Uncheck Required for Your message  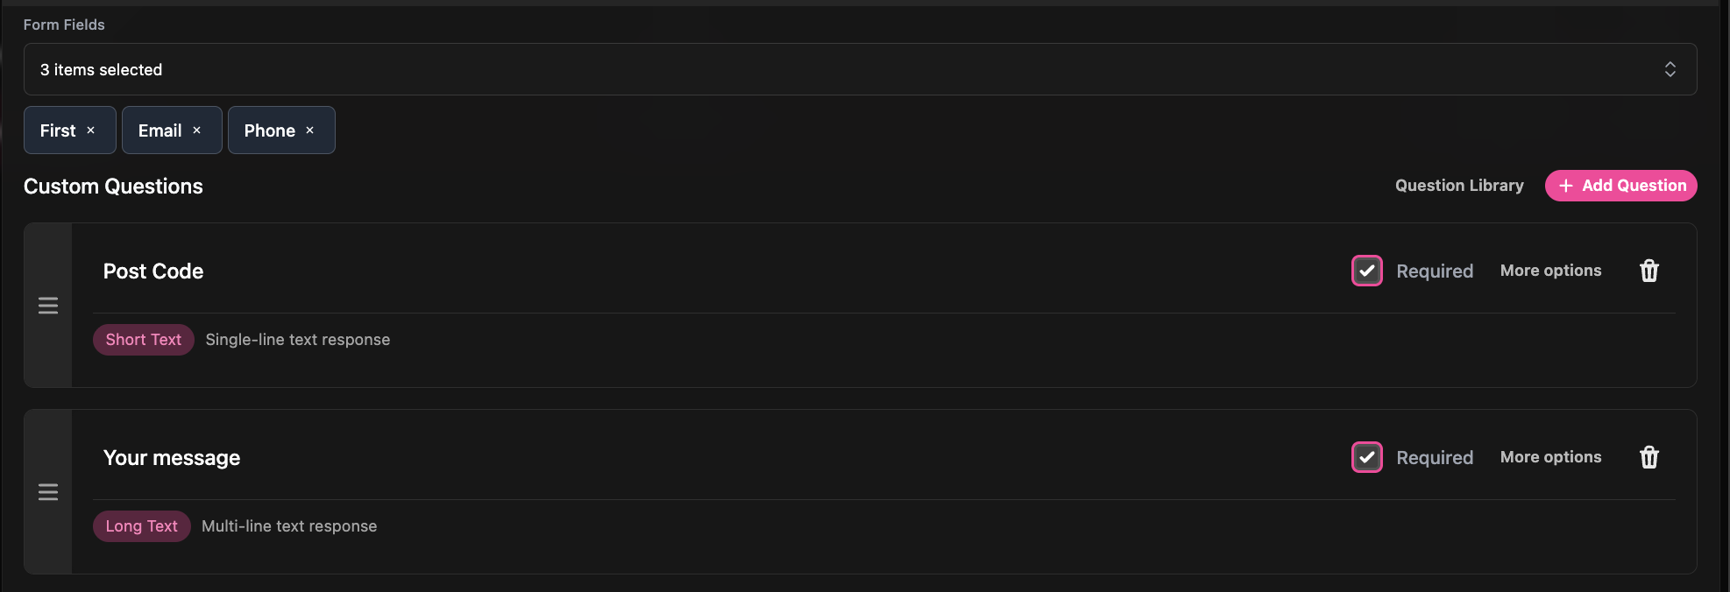point(1366,457)
